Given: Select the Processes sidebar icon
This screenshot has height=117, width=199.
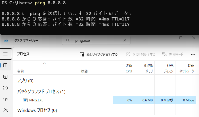Looking at the screenshot, I should [x=5, y=65].
